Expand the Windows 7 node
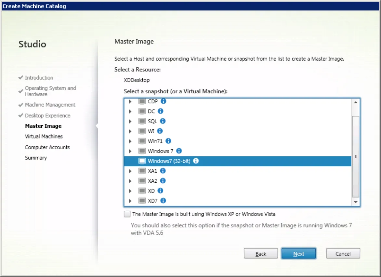The width and height of the screenshot is (381, 277). pyautogui.click(x=130, y=151)
